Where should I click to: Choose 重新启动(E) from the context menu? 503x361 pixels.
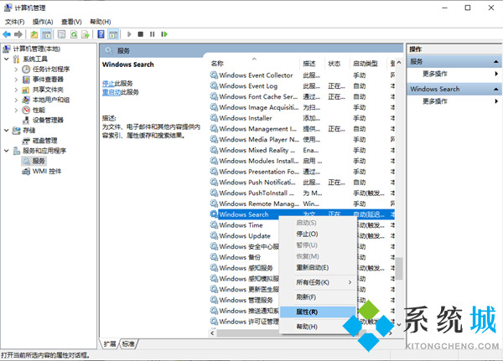pyautogui.click(x=319, y=267)
